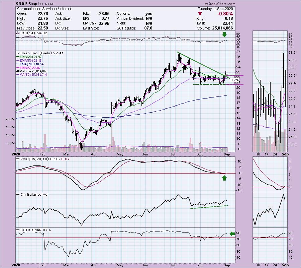Click the OHLC bar icon before Snap Inc. (Daily)
The height and width of the screenshot is (268, 301).
18,53
